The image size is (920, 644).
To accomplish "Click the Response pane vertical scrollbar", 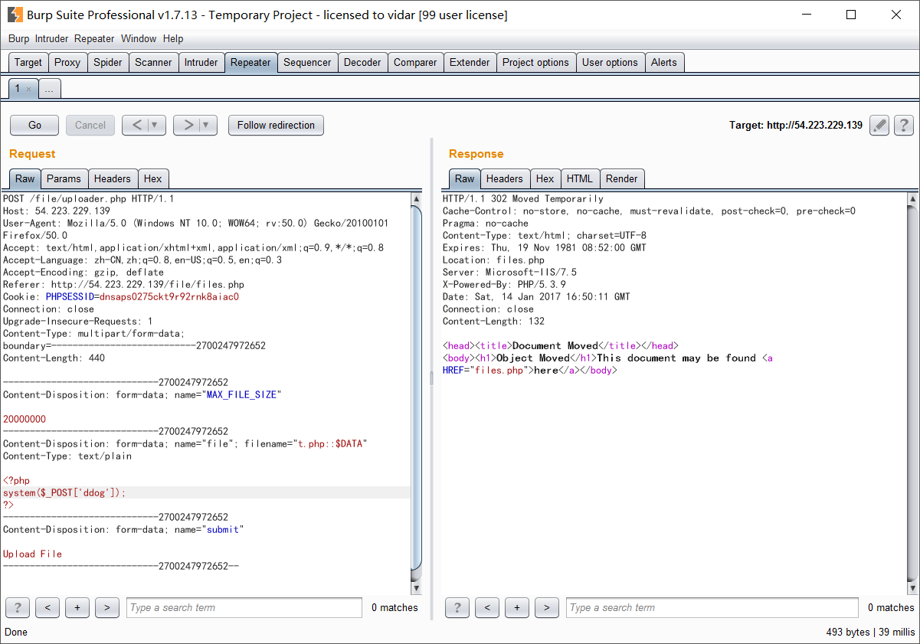I will click(912, 394).
